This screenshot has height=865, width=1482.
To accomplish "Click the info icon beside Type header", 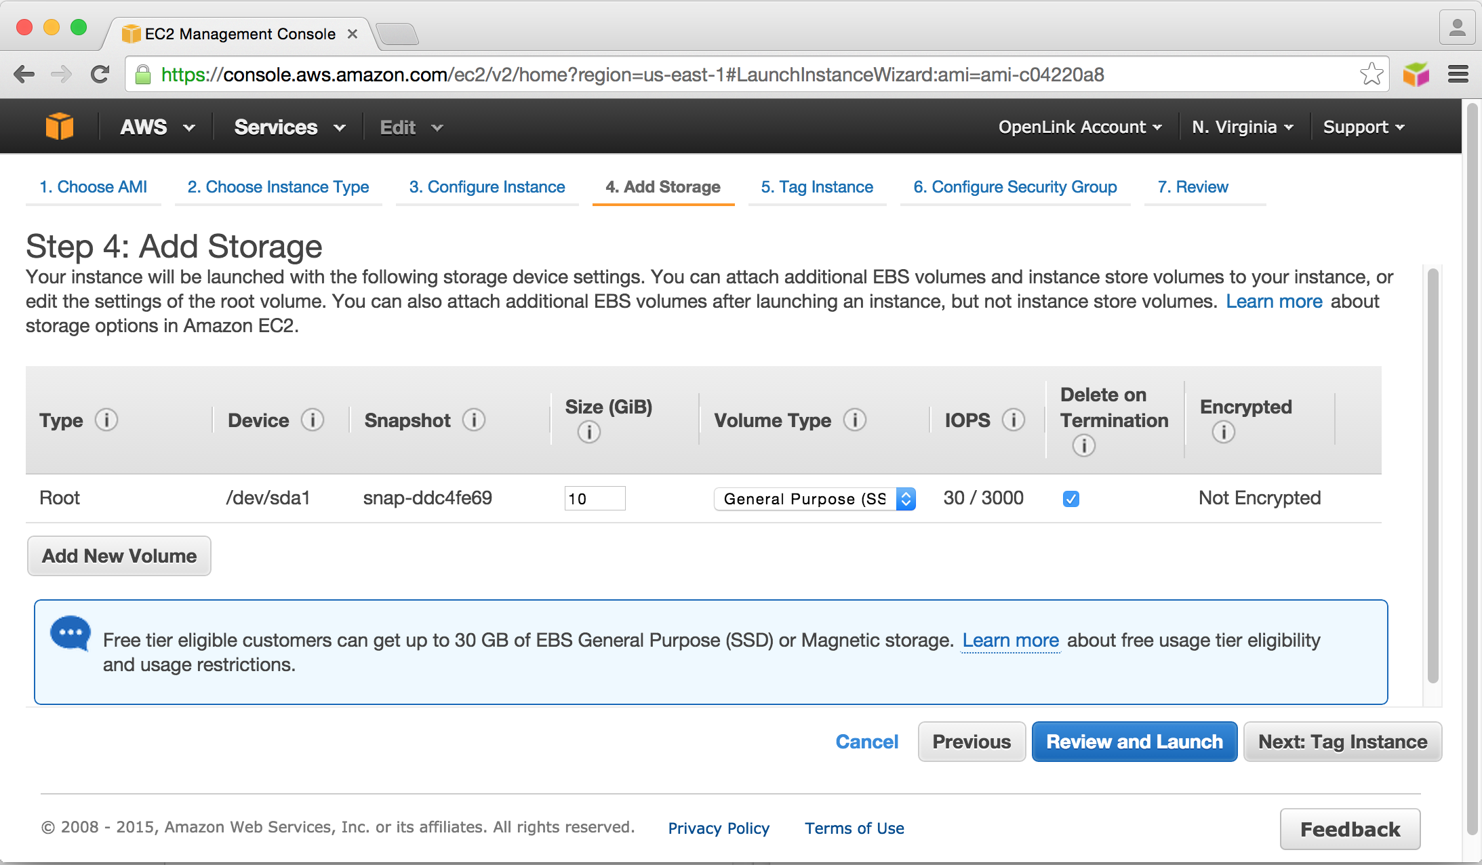I will tap(106, 420).
